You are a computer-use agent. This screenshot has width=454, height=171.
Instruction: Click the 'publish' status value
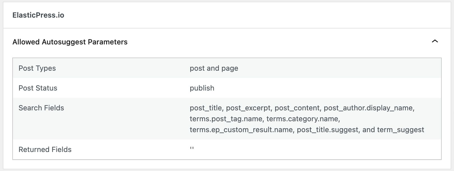[202, 88]
